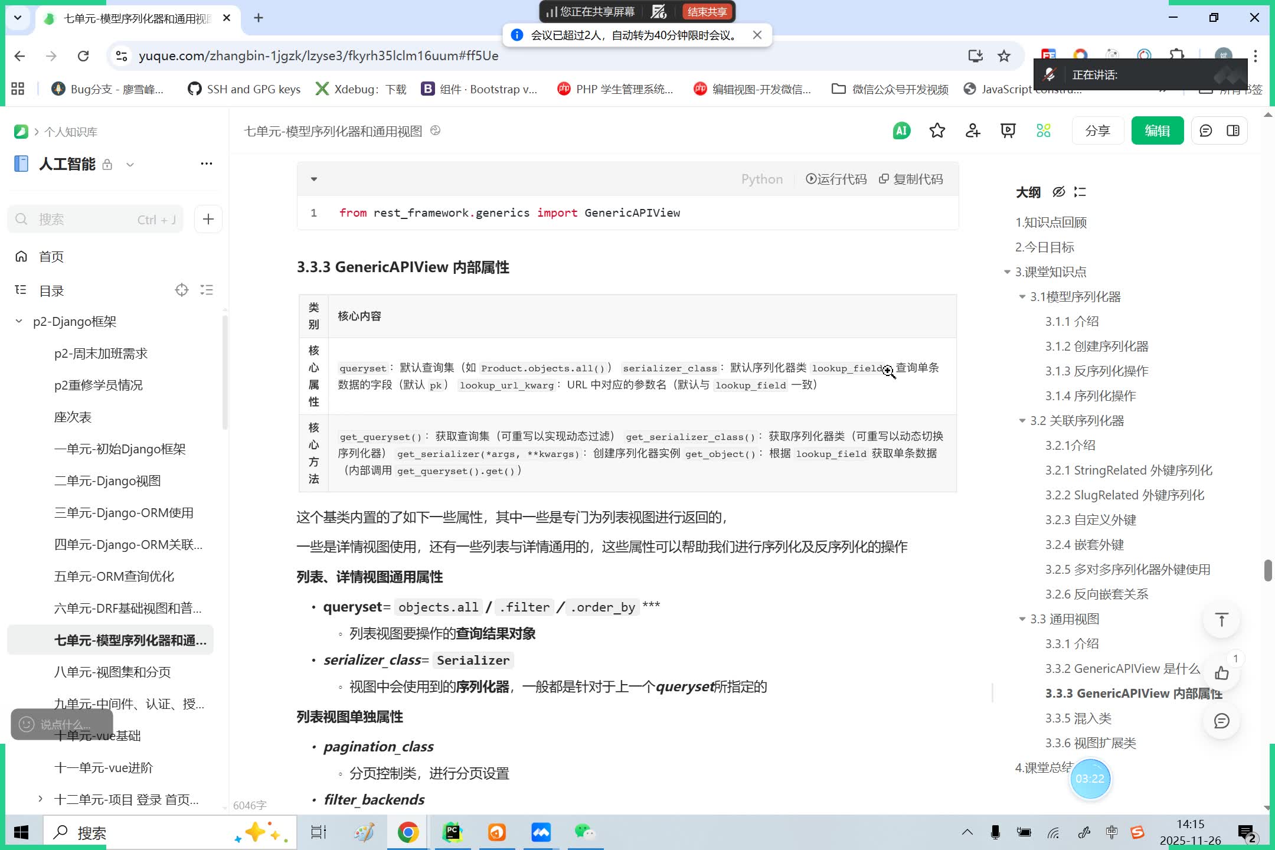Click 复制代码 to copy the code
Viewport: 1275px width, 850px height.
click(x=911, y=179)
